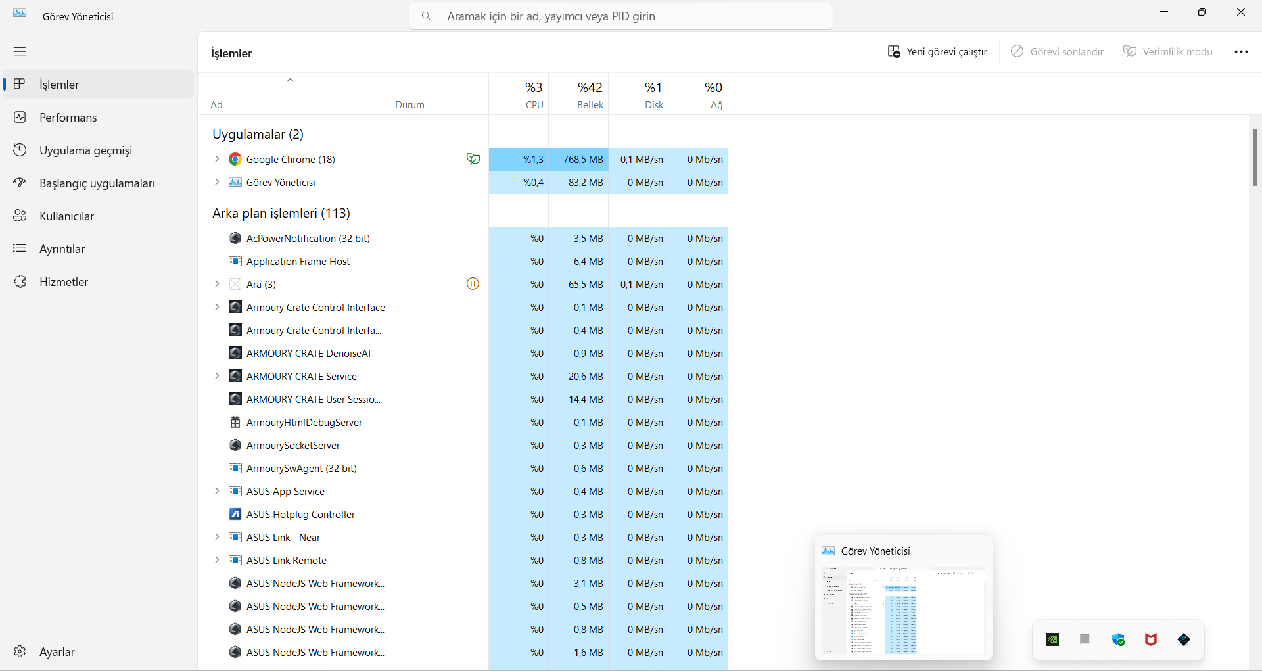Sort by the Bellek column header
The height and width of the screenshot is (671, 1262).
pos(578,94)
